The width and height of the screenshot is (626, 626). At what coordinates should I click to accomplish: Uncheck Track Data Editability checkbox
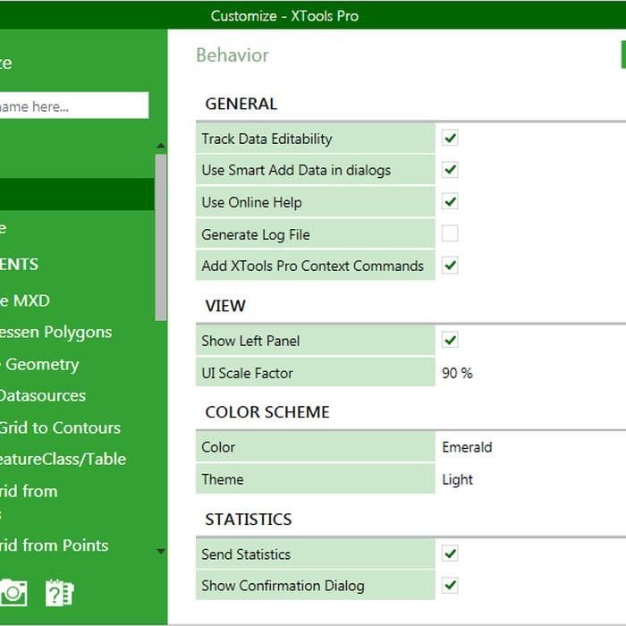click(x=450, y=138)
